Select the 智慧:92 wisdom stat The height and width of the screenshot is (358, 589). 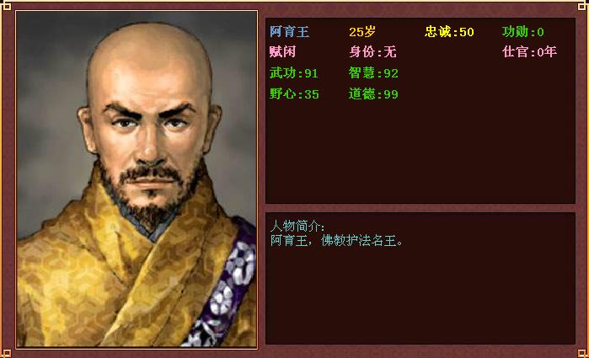pyautogui.click(x=373, y=73)
